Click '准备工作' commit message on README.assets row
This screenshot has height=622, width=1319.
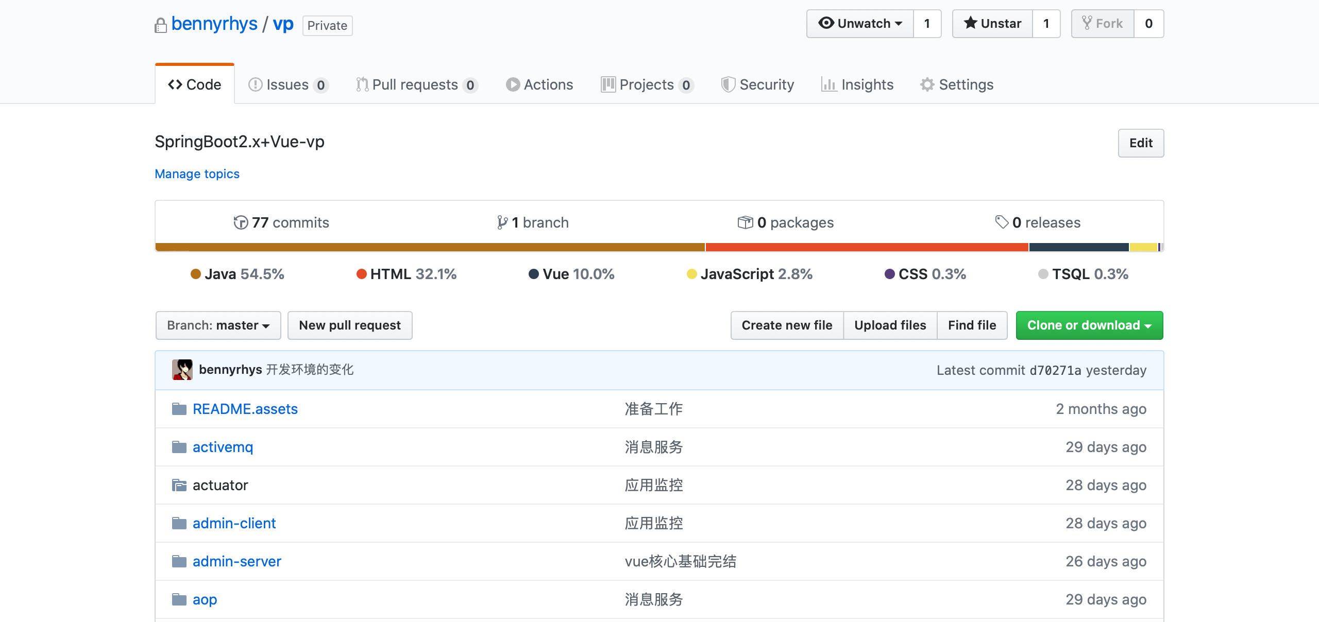654,409
